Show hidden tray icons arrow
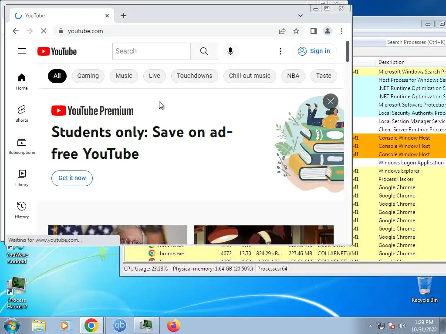This screenshot has width=446, height=334. [x=370, y=326]
